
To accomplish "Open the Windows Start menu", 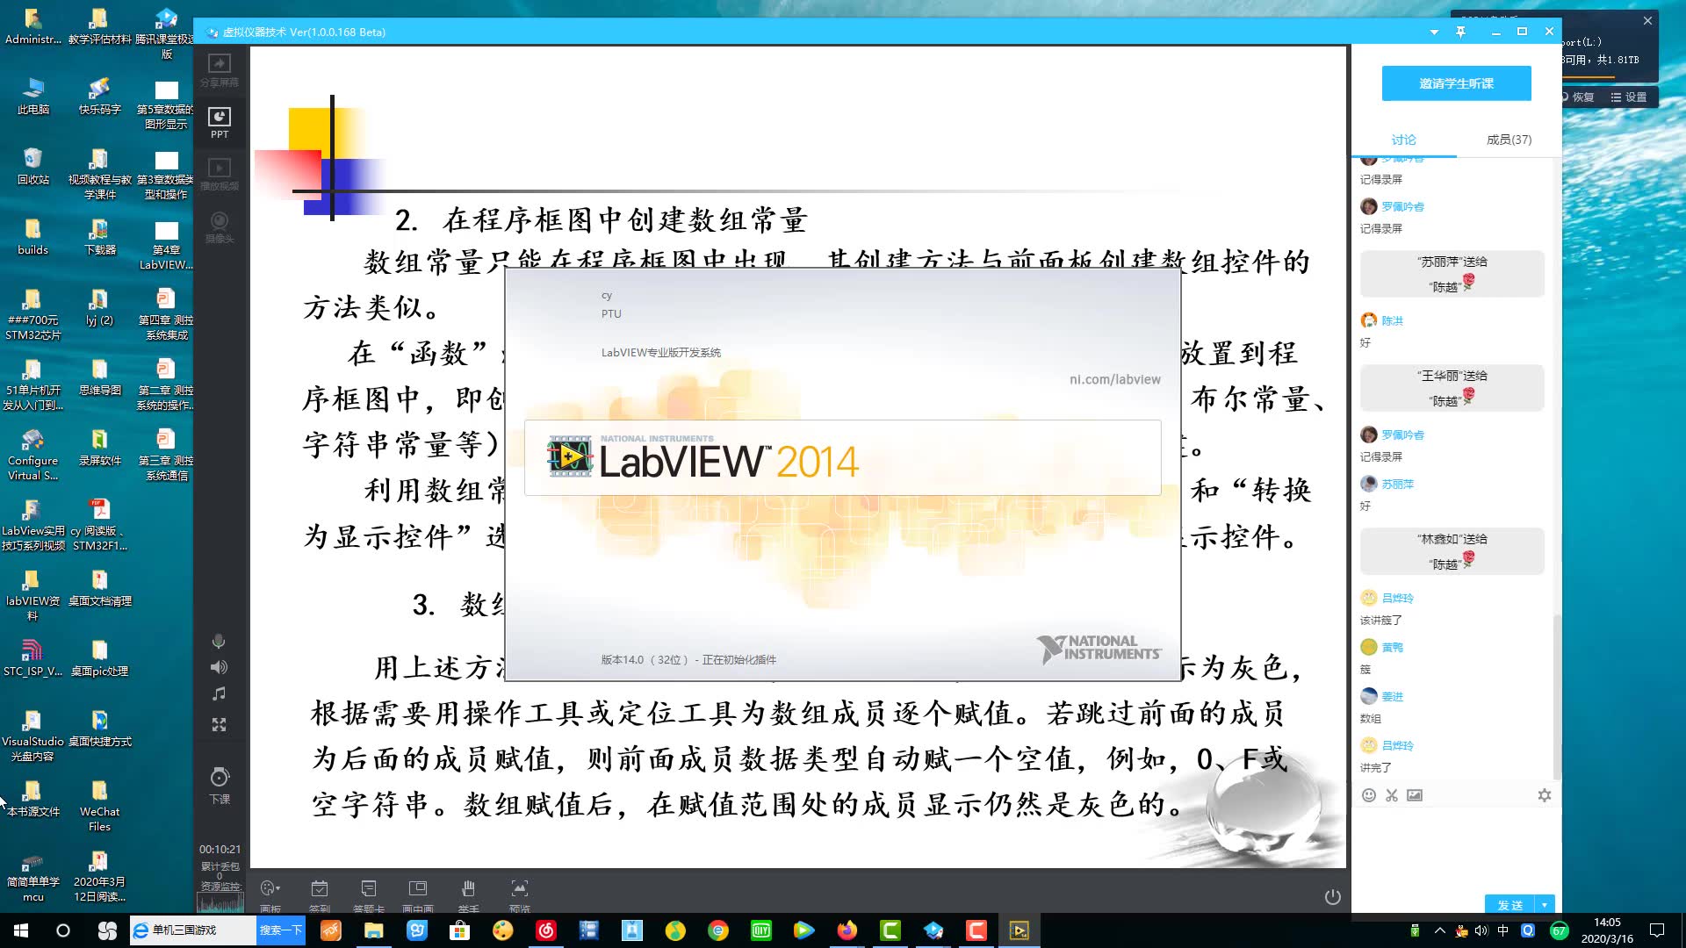I will (21, 930).
